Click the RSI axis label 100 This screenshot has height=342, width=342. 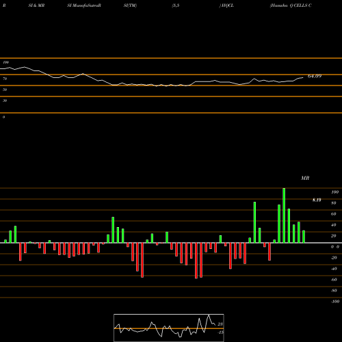pyautogui.click(x=5, y=62)
